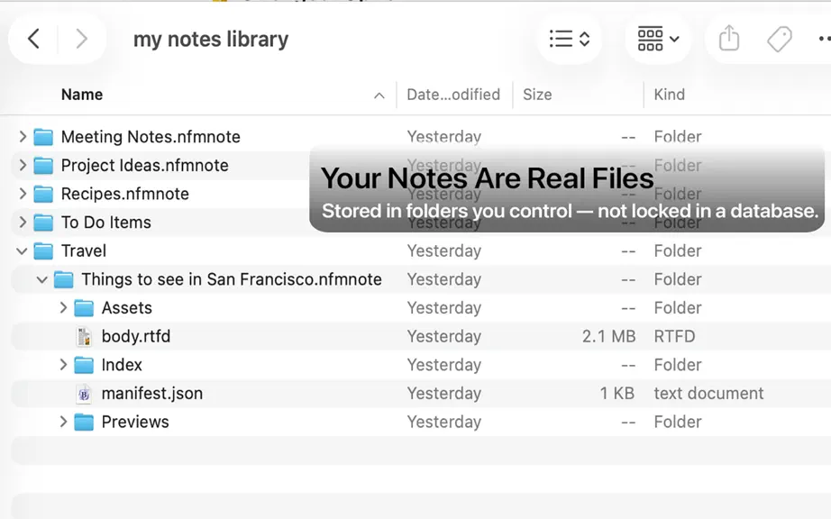Go back with the left arrow
Image resolution: width=831 pixels, height=519 pixels.
tap(33, 39)
